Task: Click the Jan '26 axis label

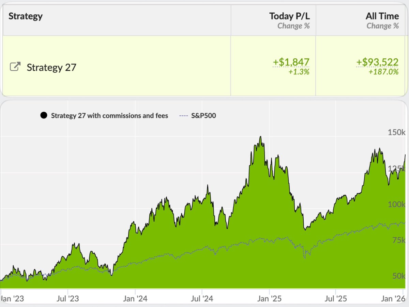Action: tap(394, 298)
